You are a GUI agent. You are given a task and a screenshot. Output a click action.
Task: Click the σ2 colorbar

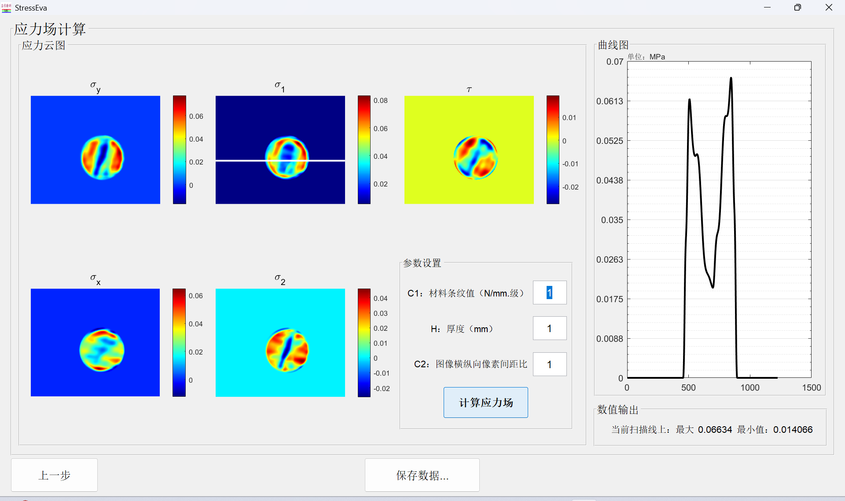(364, 342)
